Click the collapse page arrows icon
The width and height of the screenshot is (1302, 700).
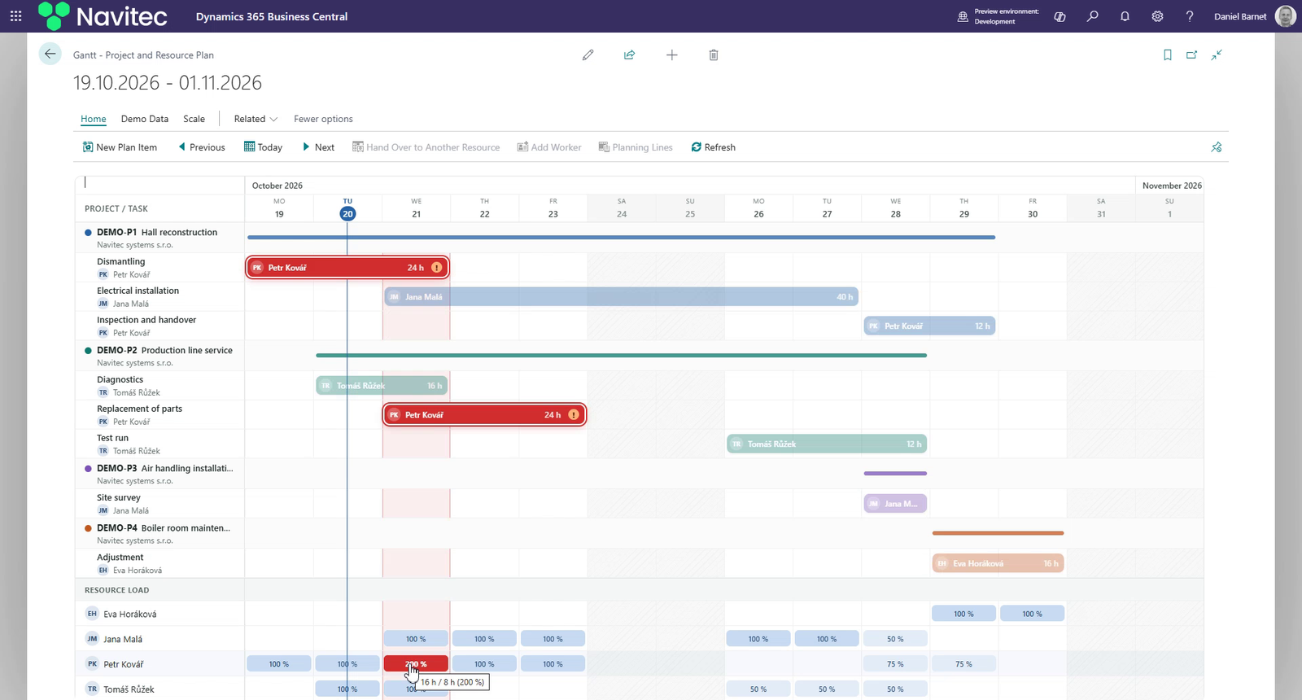[1217, 55]
